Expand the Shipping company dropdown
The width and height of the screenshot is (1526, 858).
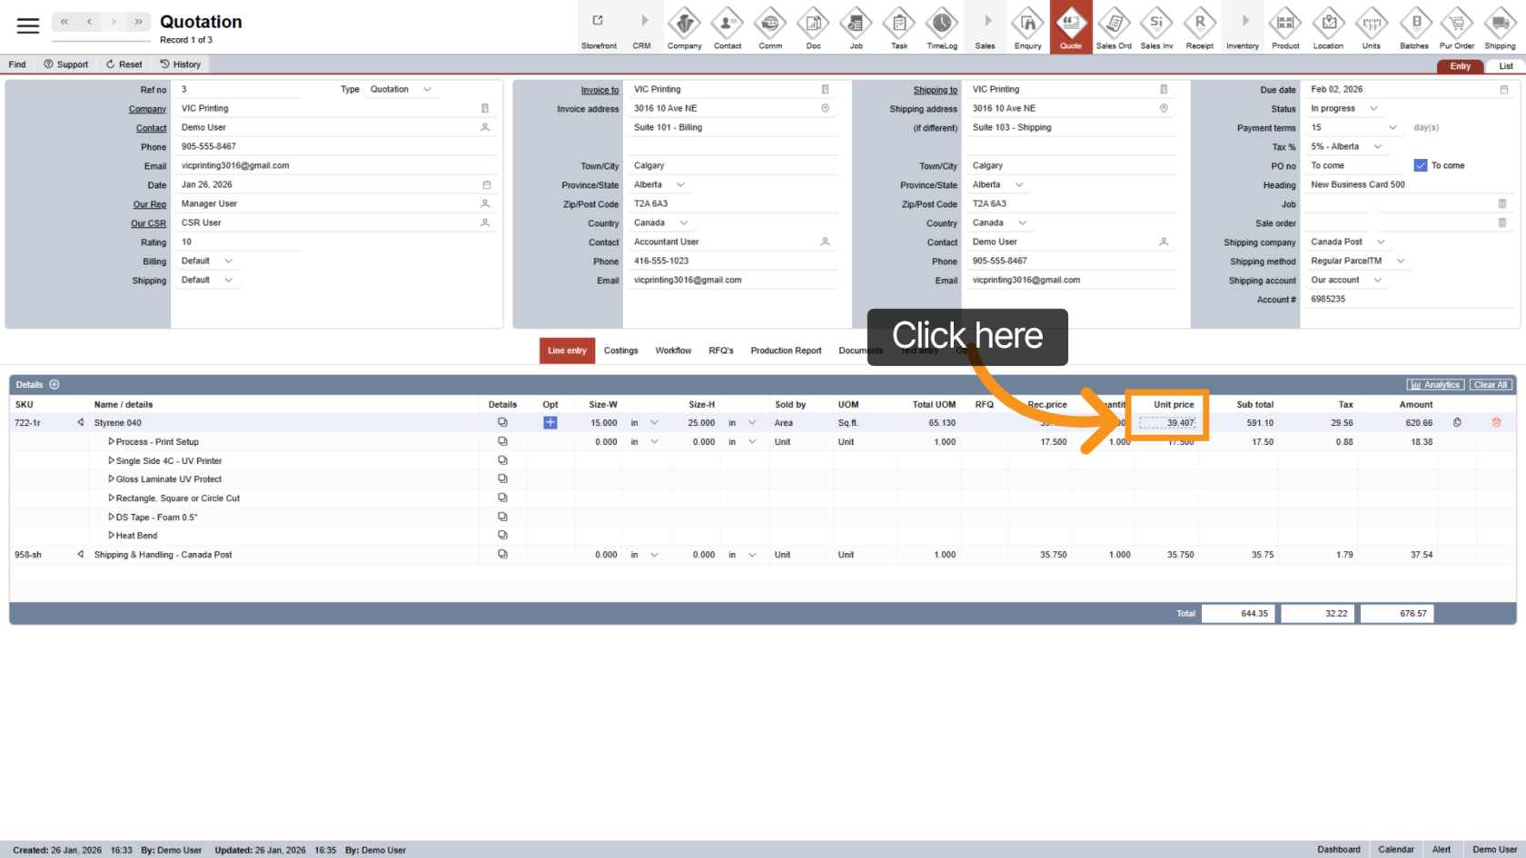pyautogui.click(x=1381, y=242)
